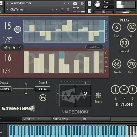Click the envelope Attack (A) knob
The width and height of the screenshot is (137, 137).
click(115, 90)
